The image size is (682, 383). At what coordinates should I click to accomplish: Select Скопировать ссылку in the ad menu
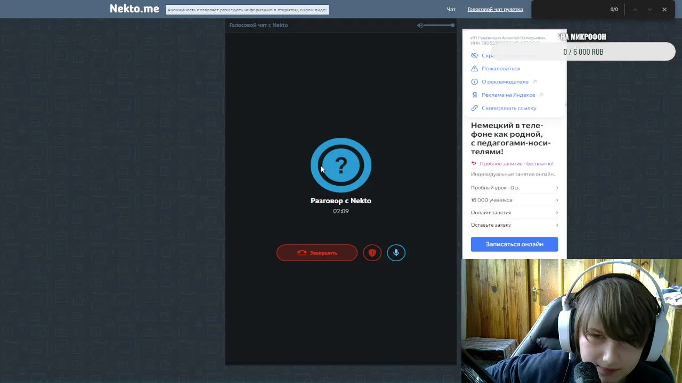[509, 108]
